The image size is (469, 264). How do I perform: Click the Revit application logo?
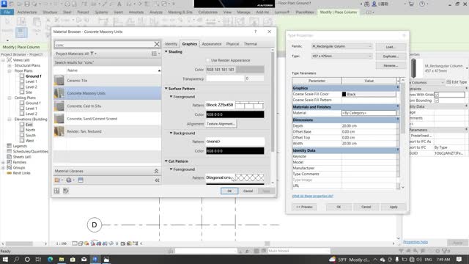tap(4, 4)
